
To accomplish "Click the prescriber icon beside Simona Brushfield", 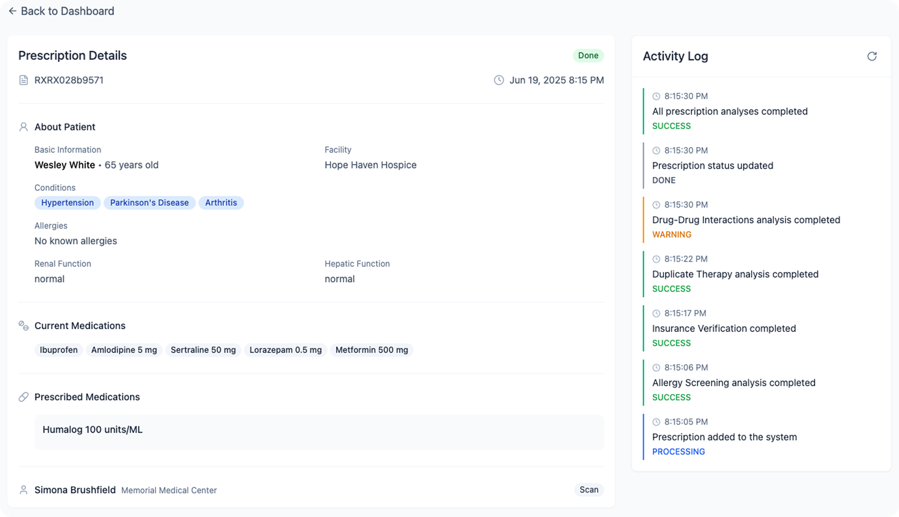I will pos(23,490).
